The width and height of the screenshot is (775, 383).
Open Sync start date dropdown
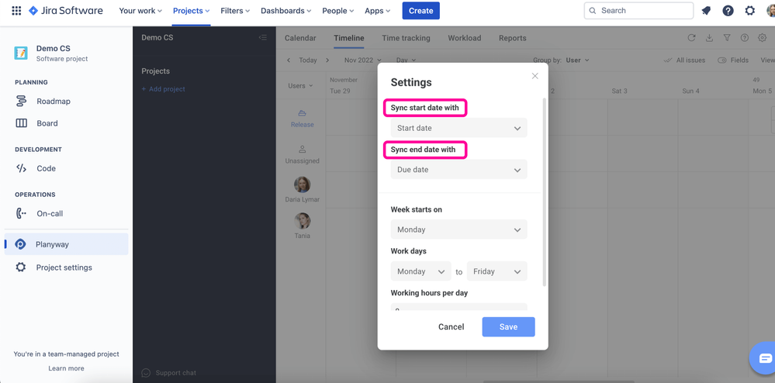tap(458, 128)
